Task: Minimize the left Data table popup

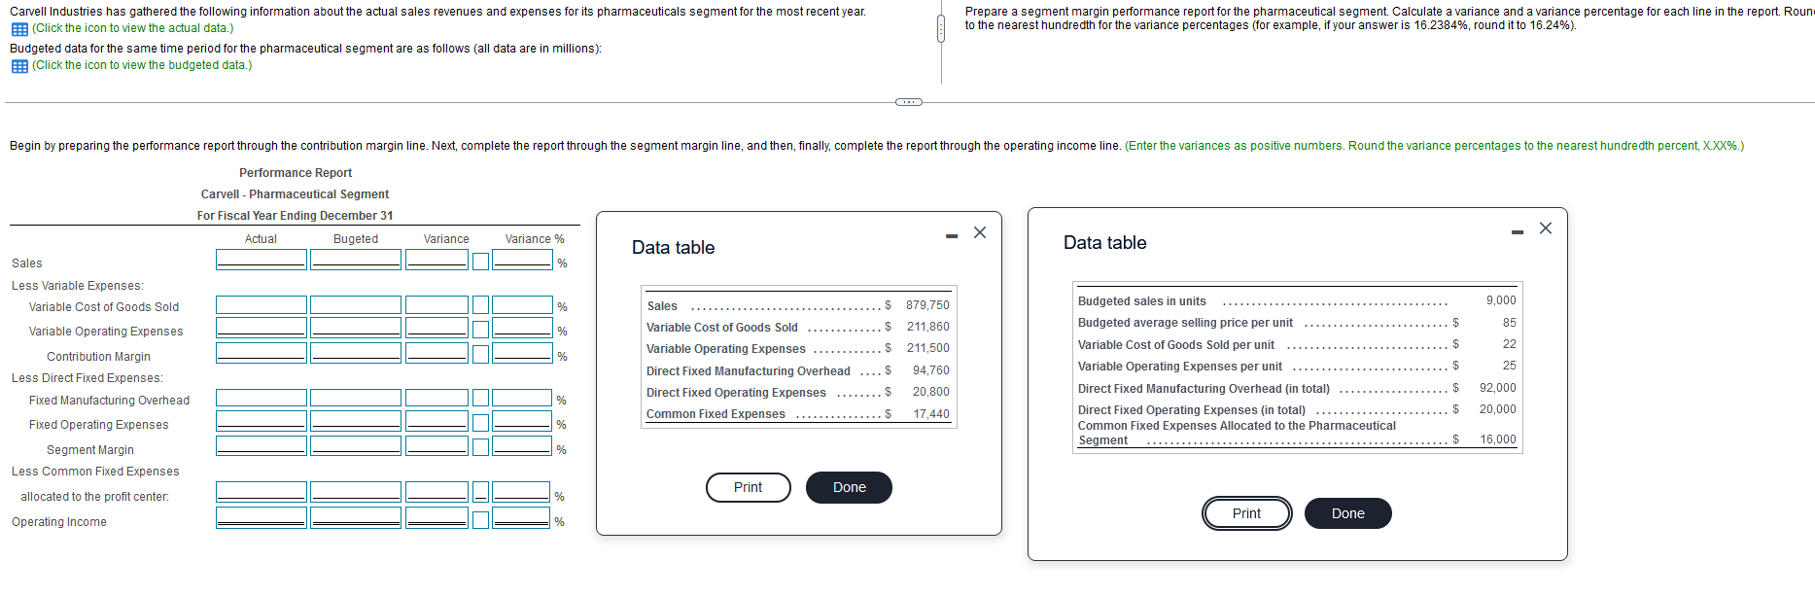Action: coord(951,233)
